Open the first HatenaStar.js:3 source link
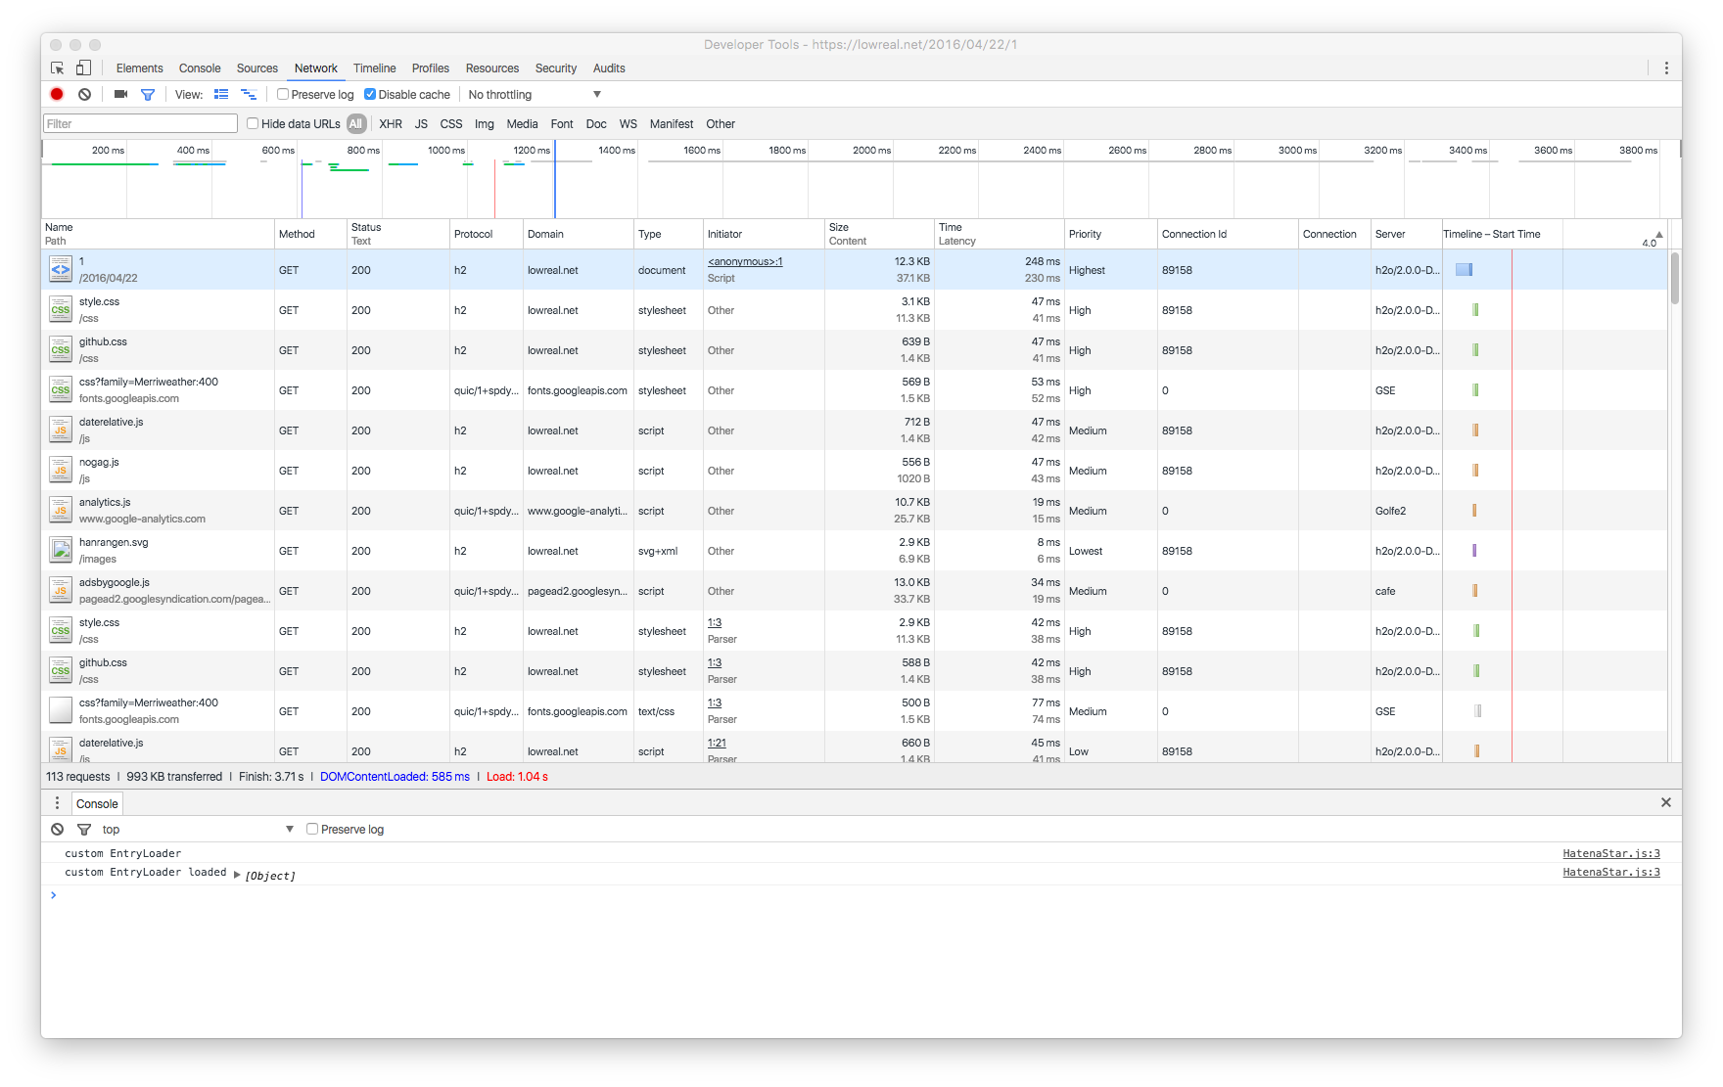The width and height of the screenshot is (1723, 1087). [x=1610, y=853]
